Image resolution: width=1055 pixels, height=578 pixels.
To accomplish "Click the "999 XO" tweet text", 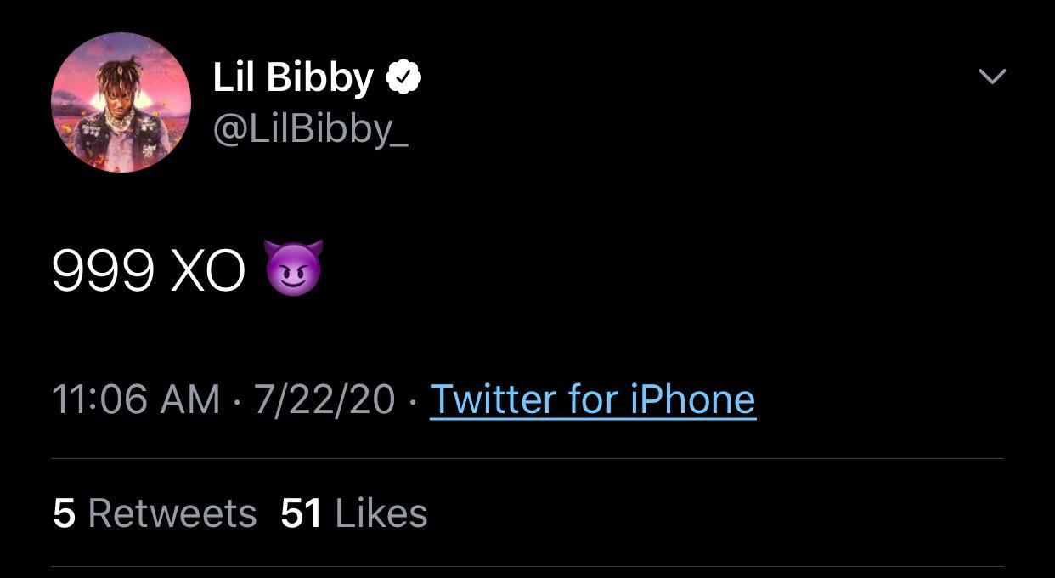I will pyautogui.click(x=149, y=272).
